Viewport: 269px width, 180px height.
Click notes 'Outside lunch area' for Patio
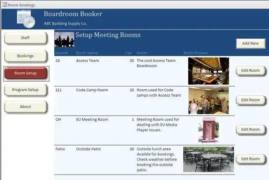(x=156, y=160)
